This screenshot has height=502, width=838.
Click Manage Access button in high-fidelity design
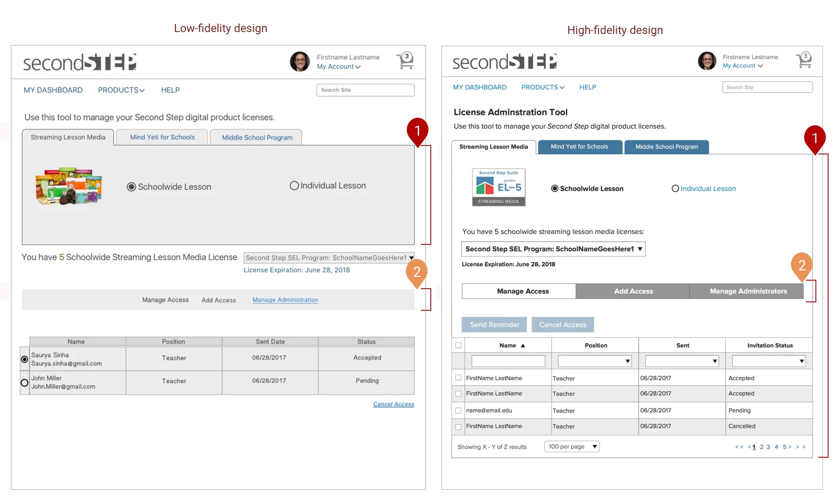pos(519,291)
